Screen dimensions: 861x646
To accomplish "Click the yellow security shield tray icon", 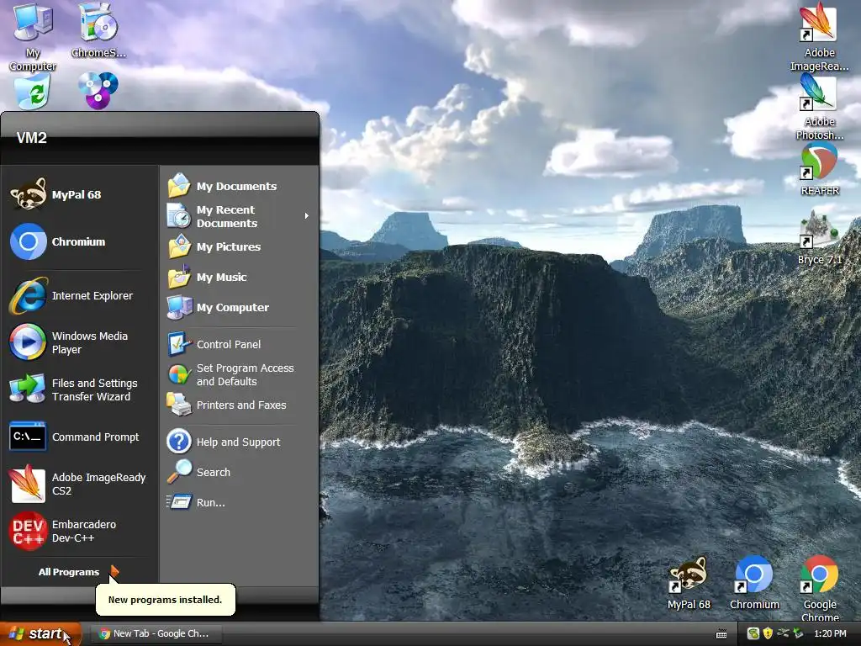I will click(768, 633).
